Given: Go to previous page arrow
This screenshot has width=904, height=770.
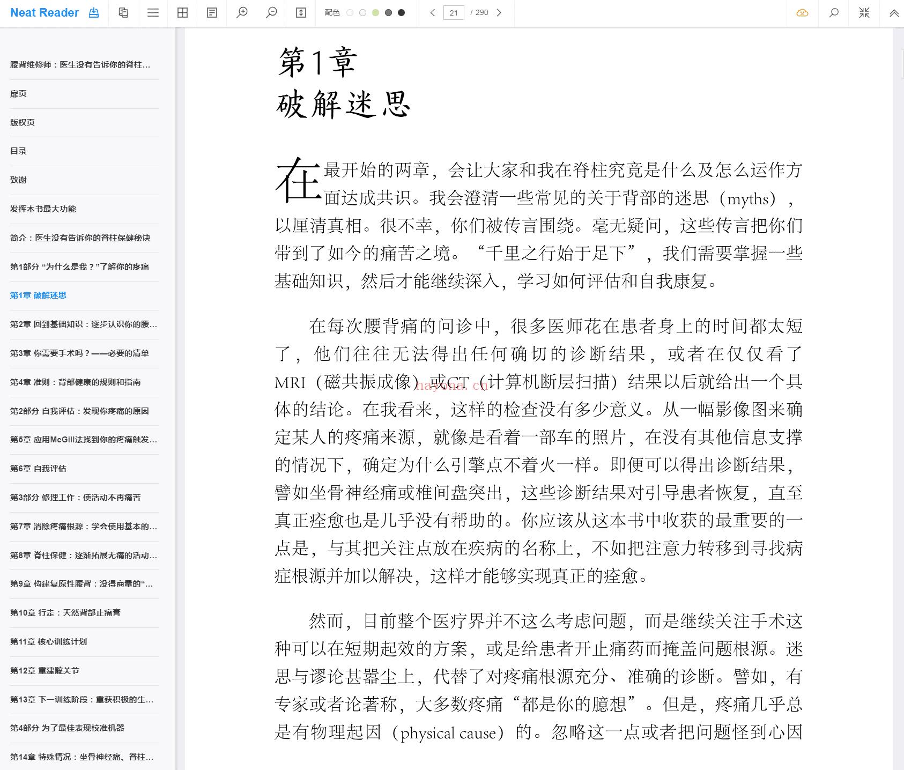Looking at the screenshot, I should click(432, 13).
